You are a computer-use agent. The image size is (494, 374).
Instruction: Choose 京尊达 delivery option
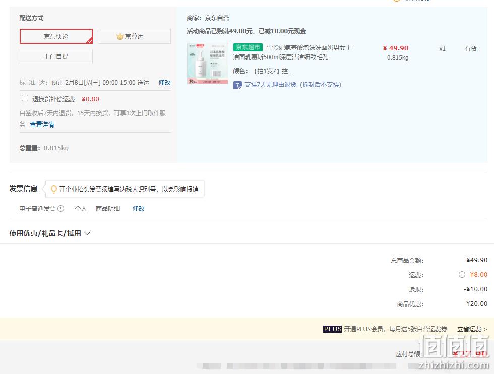[x=134, y=36]
